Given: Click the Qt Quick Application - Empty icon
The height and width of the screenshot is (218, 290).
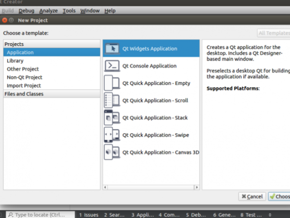Looking at the screenshot, I should pos(112,83).
